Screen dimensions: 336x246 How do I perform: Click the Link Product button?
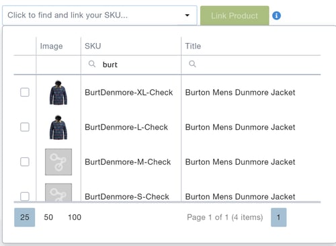click(x=235, y=15)
